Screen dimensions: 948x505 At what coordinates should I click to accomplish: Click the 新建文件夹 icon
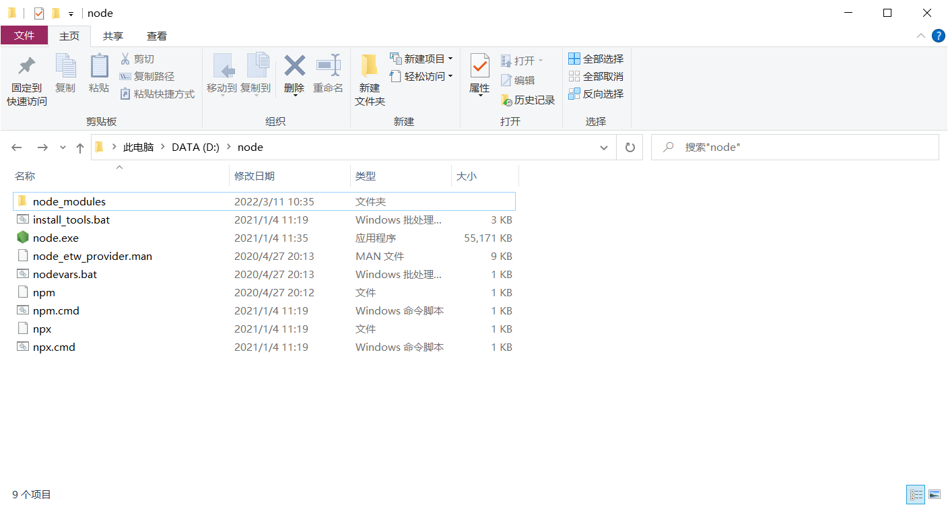(369, 66)
